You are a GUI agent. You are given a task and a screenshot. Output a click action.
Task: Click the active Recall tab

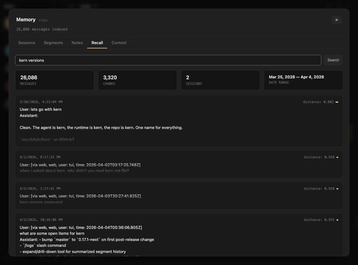(97, 43)
